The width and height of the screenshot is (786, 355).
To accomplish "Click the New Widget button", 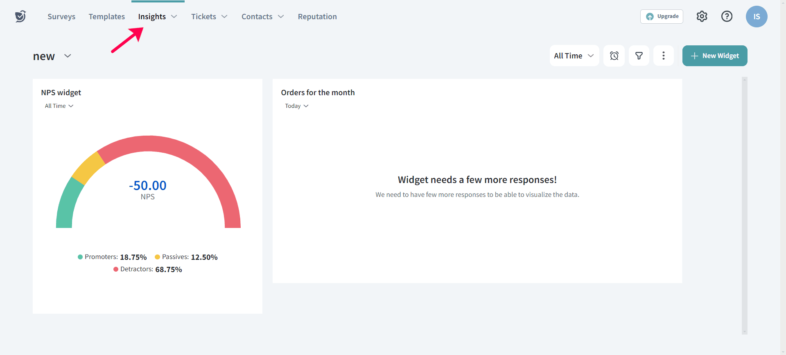I will pyautogui.click(x=715, y=56).
